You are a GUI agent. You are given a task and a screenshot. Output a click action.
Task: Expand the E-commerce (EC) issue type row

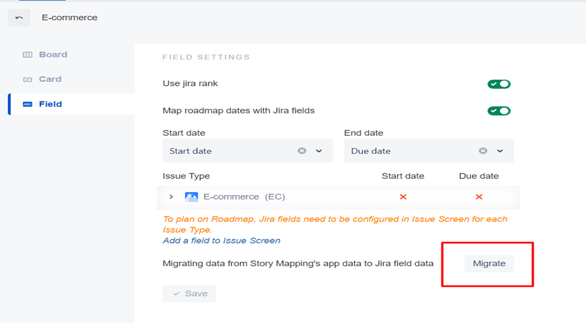click(171, 197)
